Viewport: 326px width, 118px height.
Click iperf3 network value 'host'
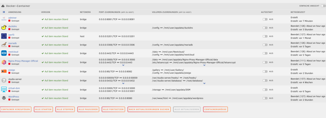82,36
